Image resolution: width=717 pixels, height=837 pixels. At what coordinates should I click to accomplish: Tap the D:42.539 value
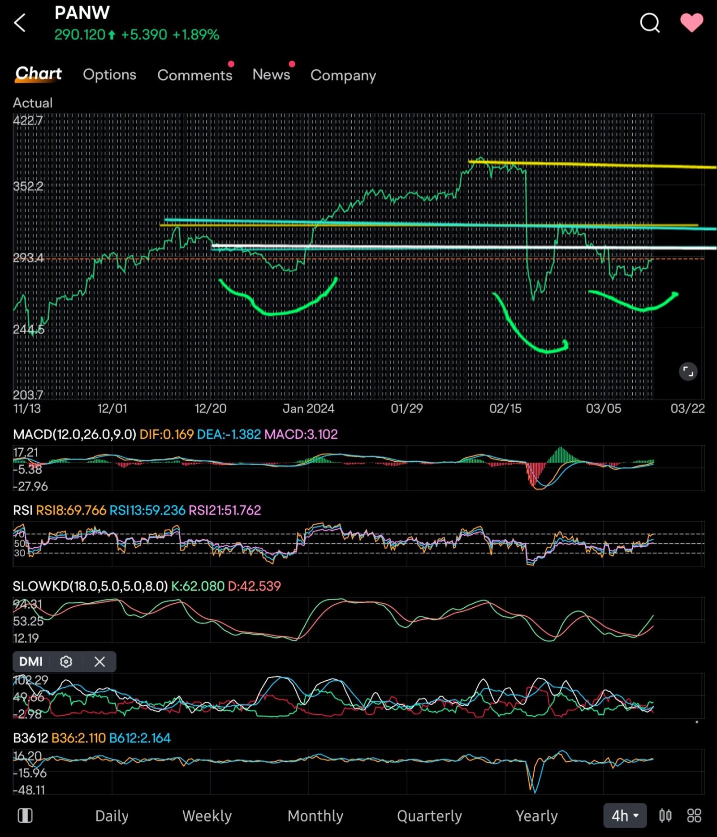pyautogui.click(x=254, y=586)
